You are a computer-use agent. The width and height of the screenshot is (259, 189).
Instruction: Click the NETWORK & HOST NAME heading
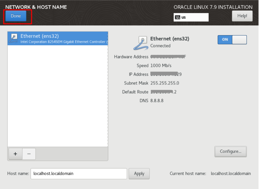pos(36,7)
